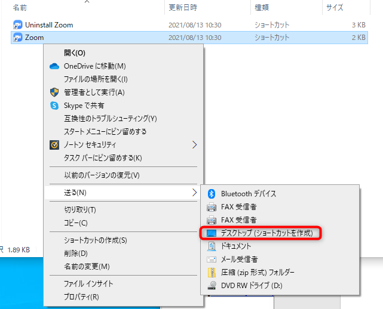The height and width of the screenshot is (309, 383).
Task: Choose ショートカットの作成(S)
Action: (123, 240)
